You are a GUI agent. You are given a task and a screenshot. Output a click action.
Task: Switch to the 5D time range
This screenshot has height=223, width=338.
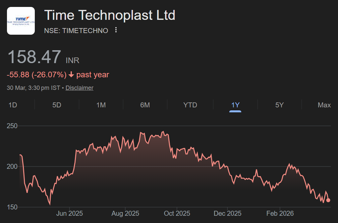(x=57, y=105)
